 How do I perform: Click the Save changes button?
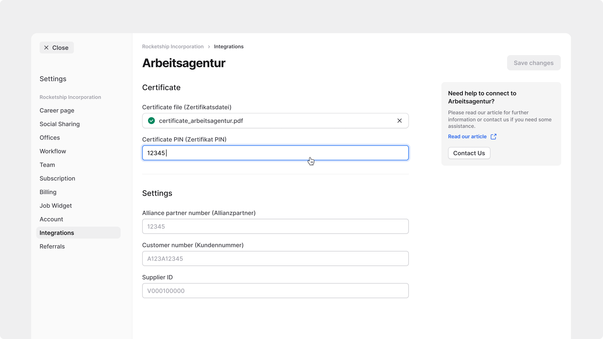tap(534, 63)
